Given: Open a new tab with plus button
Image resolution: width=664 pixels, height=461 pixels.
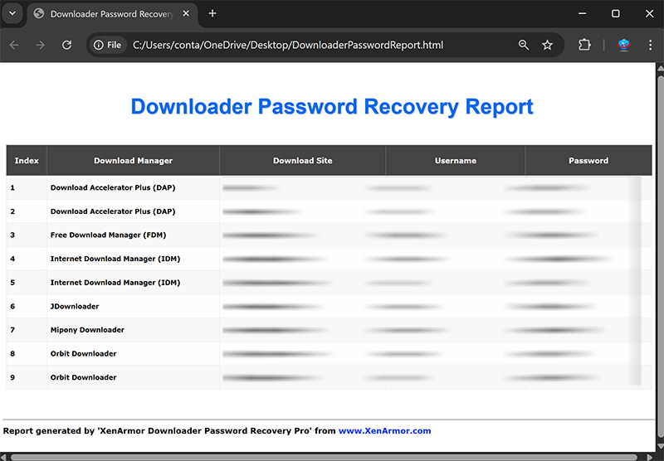Looking at the screenshot, I should point(212,13).
